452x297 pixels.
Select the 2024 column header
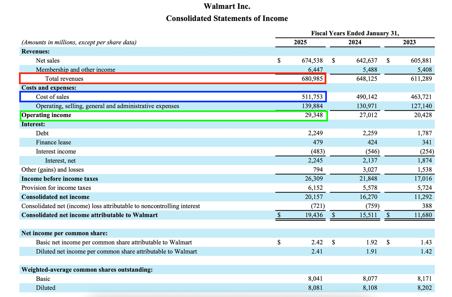point(355,42)
